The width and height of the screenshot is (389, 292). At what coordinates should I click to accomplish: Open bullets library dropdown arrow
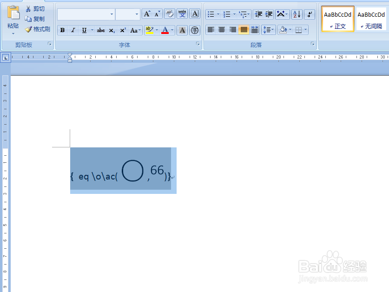[x=218, y=14]
